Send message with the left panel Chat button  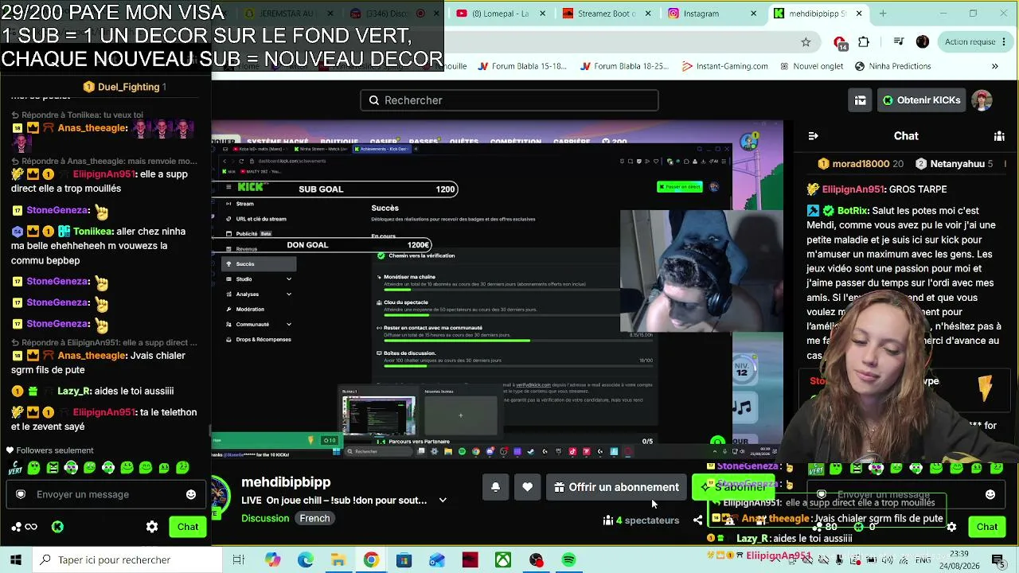click(x=188, y=527)
